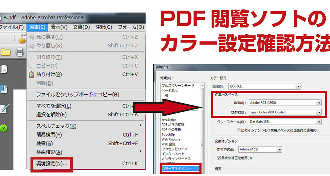Choose ファイルをクリップボードにコピー(B)
The image size is (330, 176).
point(86,94)
